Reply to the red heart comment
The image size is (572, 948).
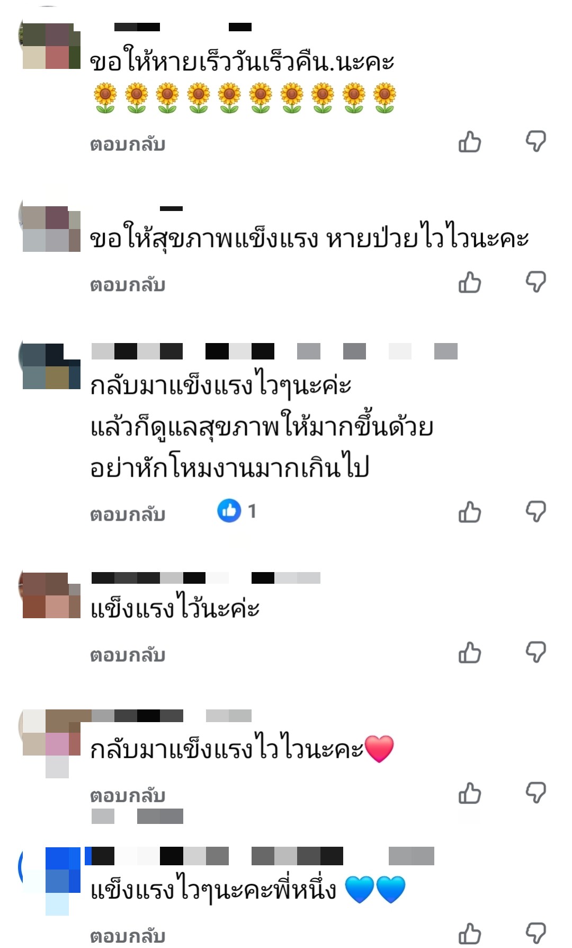(128, 796)
